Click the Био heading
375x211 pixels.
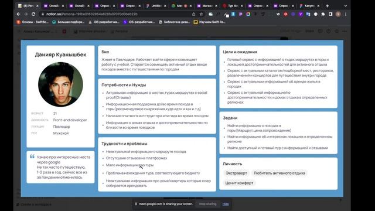click(105, 52)
